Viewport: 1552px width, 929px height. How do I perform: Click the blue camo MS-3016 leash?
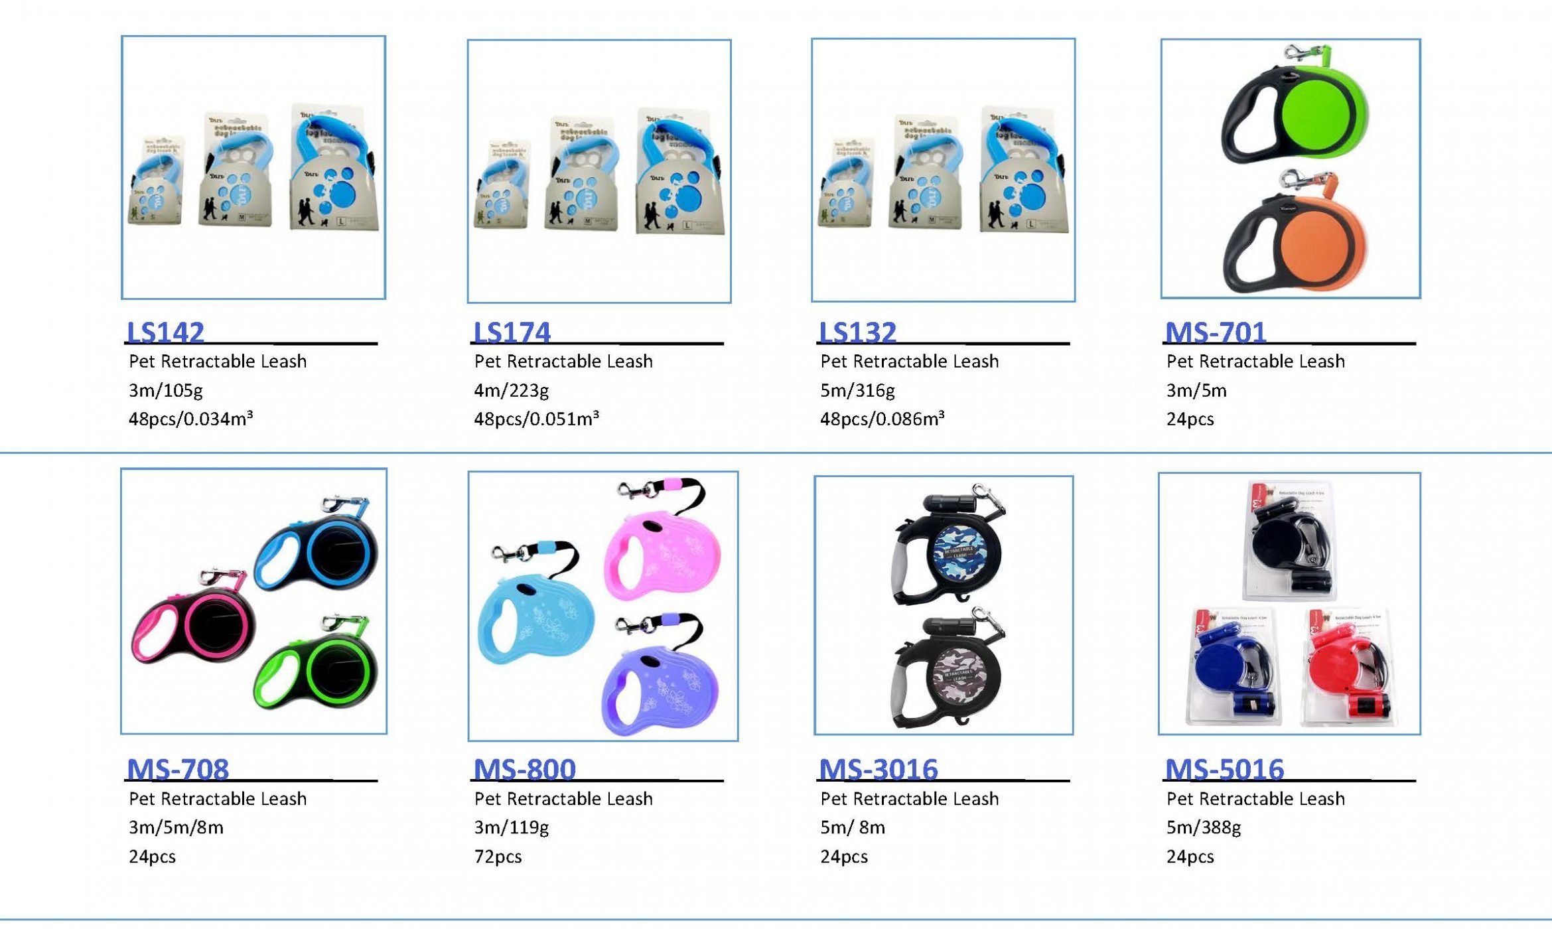click(x=950, y=544)
